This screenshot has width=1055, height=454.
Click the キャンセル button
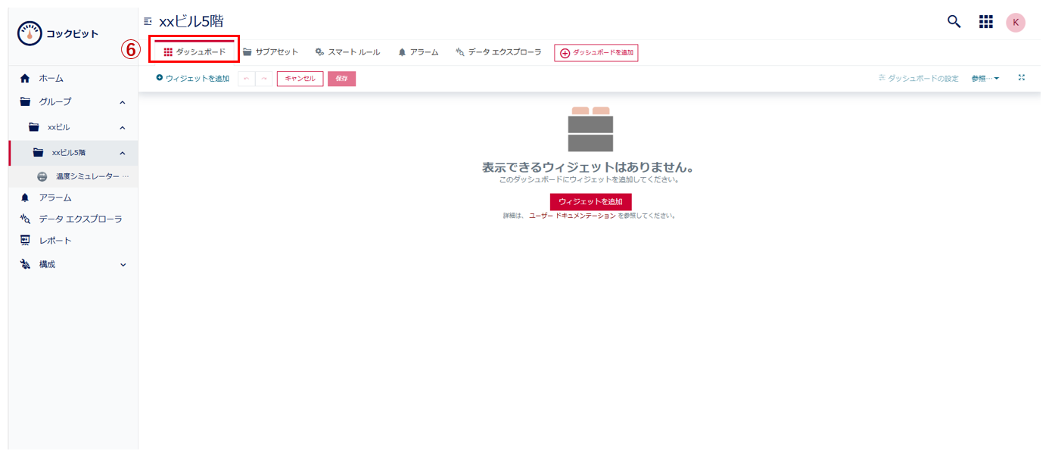pyautogui.click(x=300, y=77)
